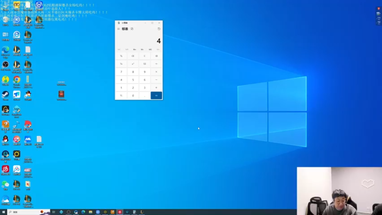Select the ToDesk blue T desktop shortcut
This screenshot has height=215, width=382.
(17, 96)
